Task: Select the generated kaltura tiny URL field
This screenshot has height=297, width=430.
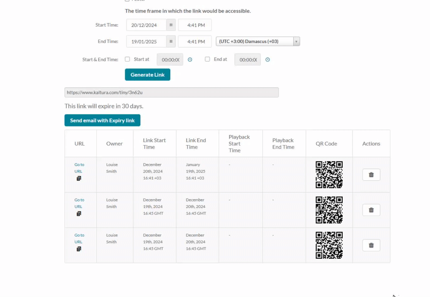Action: click(172, 93)
